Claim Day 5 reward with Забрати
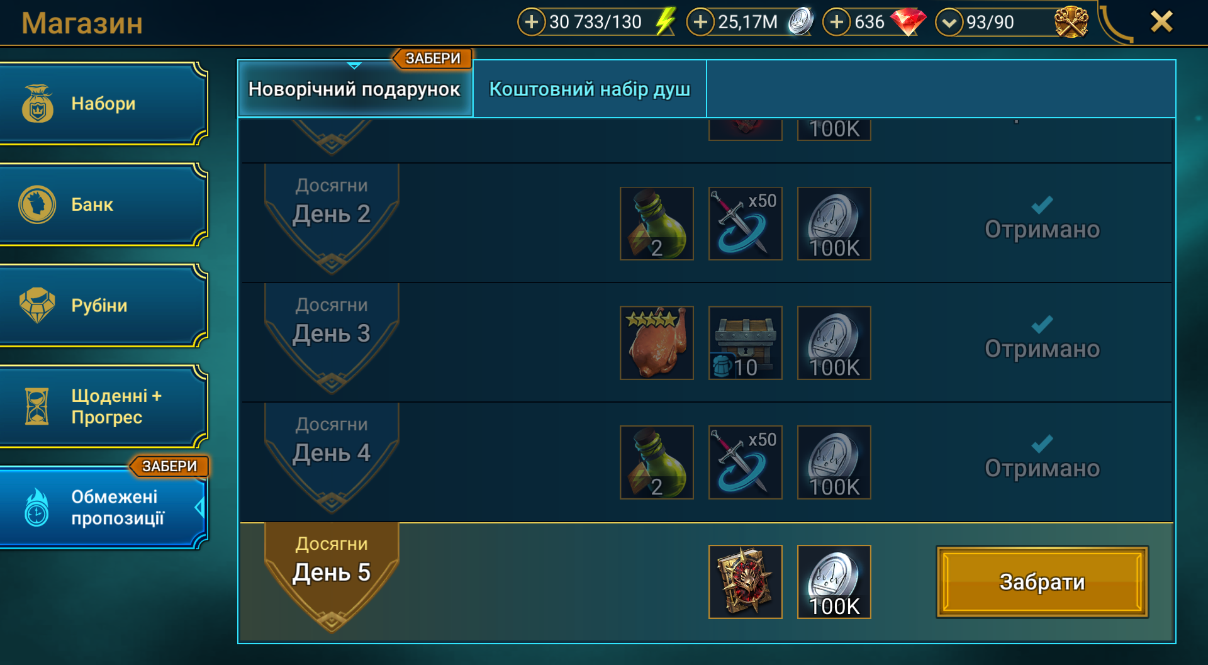The image size is (1208, 665). pyautogui.click(x=1042, y=582)
